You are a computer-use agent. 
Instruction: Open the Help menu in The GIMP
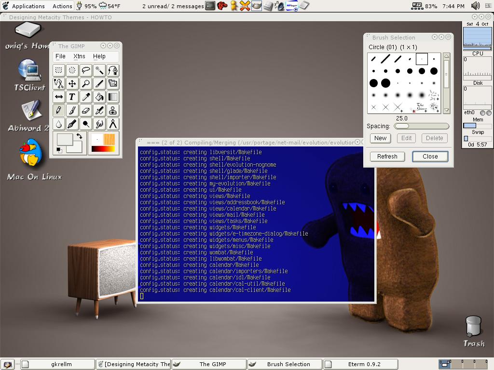tap(99, 56)
